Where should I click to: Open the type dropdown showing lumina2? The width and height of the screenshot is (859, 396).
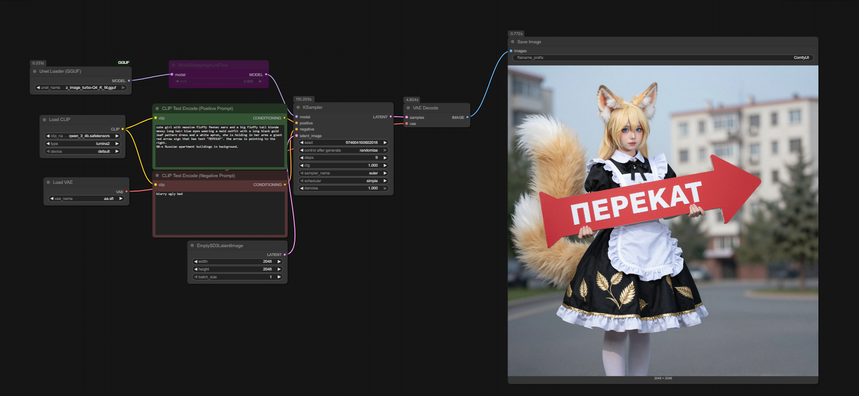(83, 143)
